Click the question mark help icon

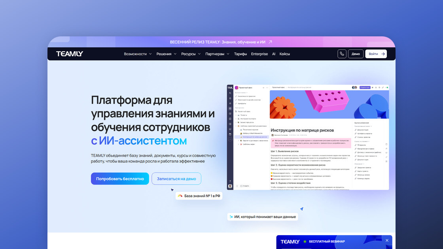tap(230, 181)
